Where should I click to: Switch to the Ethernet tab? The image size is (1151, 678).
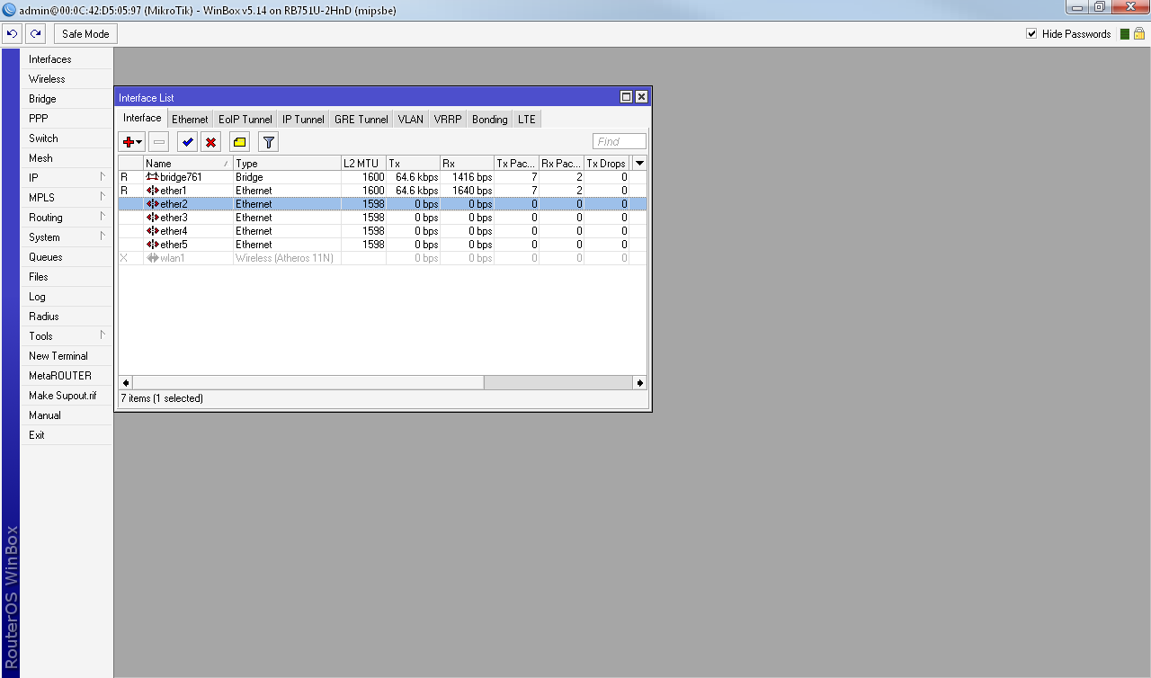(190, 119)
